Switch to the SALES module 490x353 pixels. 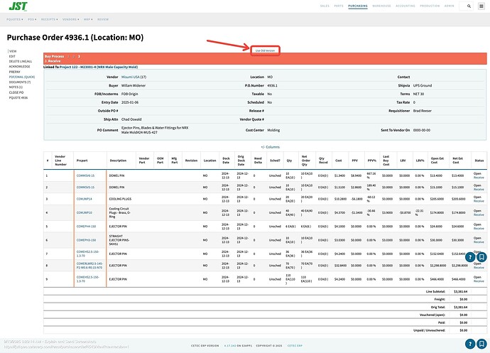click(325, 6)
